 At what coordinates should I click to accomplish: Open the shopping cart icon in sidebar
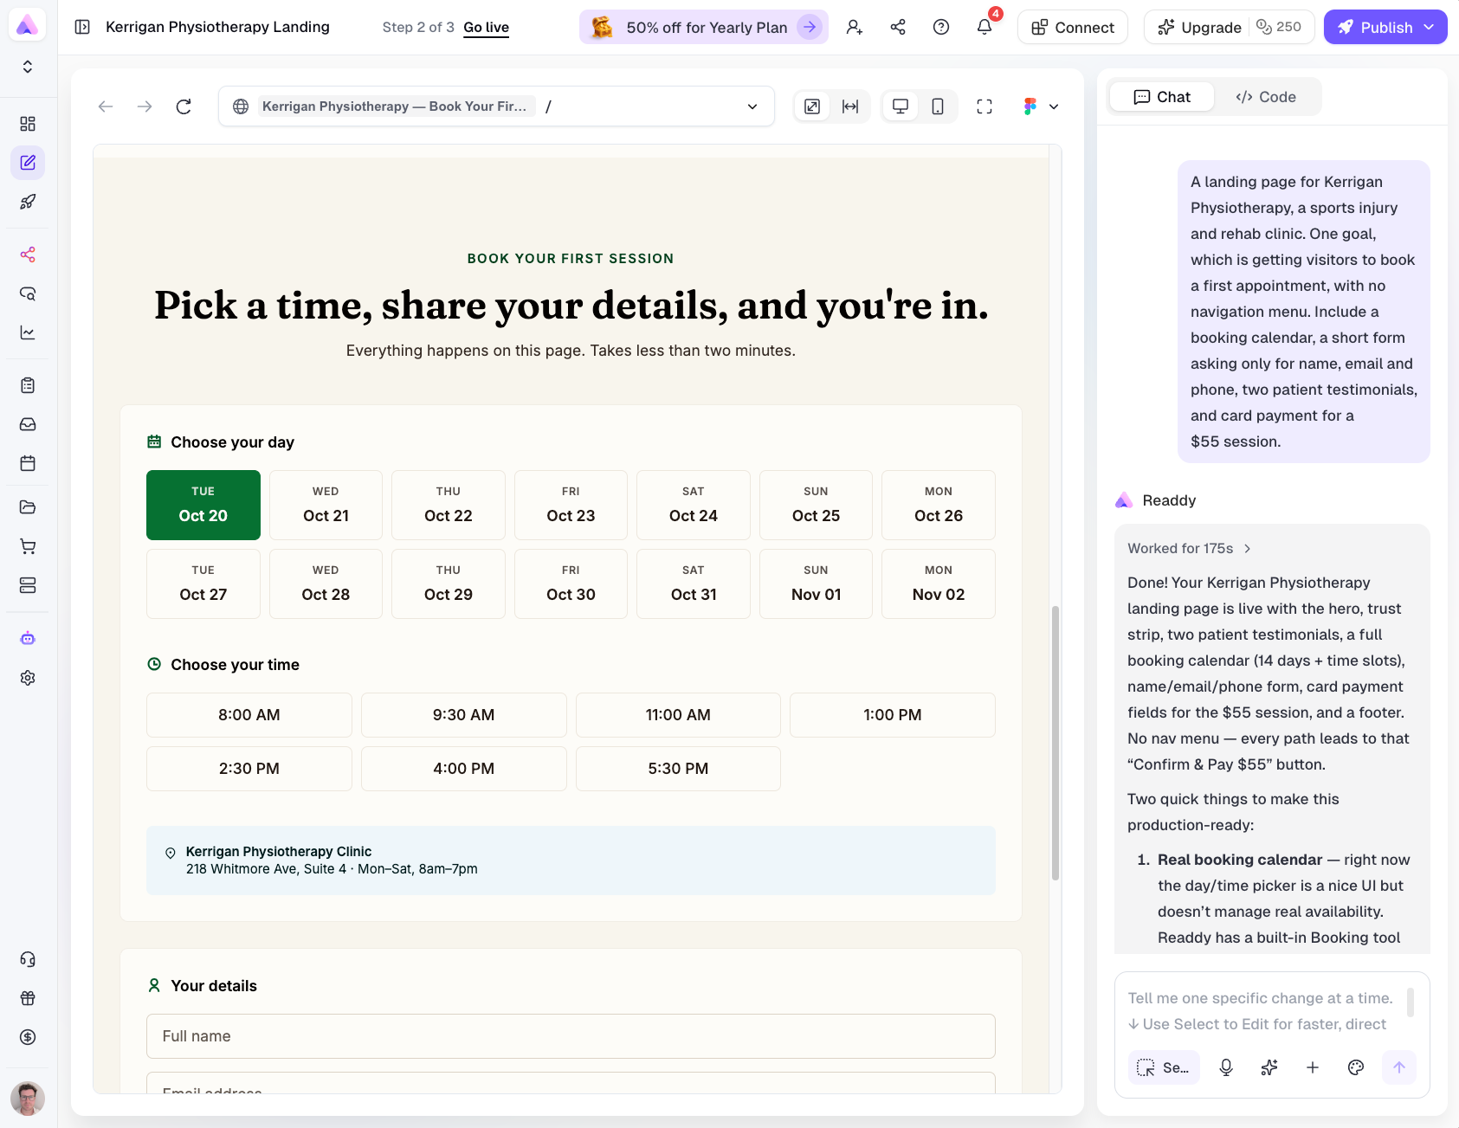[28, 546]
